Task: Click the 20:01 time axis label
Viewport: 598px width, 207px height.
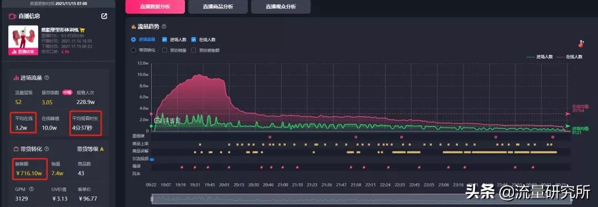Action: click(x=225, y=184)
